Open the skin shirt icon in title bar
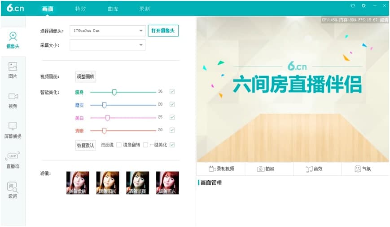The height and width of the screenshot is (227, 390). [353, 5]
